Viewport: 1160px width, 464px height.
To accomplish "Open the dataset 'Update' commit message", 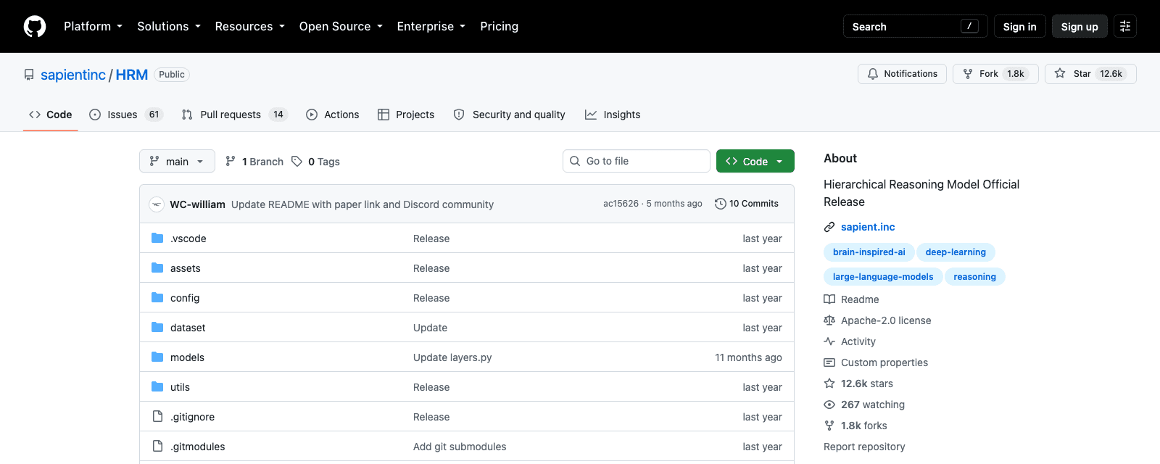I will (x=430, y=328).
